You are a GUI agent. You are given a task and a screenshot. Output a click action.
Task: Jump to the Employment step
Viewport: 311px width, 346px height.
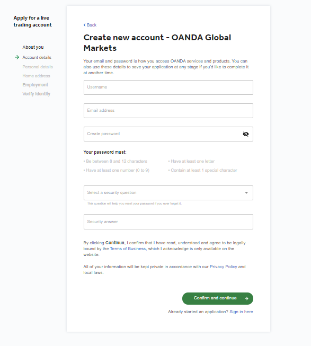(x=35, y=85)
